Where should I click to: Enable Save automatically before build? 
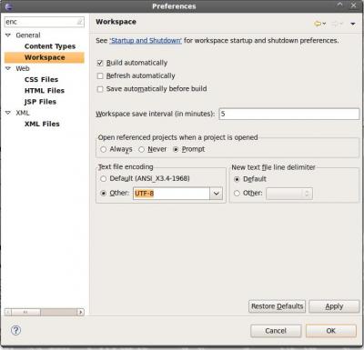coord(100,89)
